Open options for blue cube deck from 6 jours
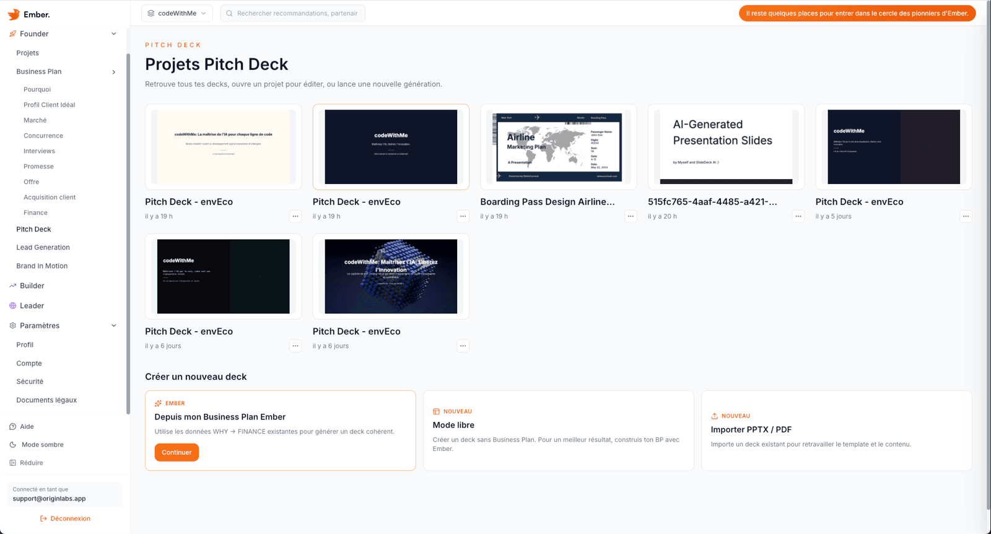The width and height of the screenshot is (991, 534). click(463, 346)
